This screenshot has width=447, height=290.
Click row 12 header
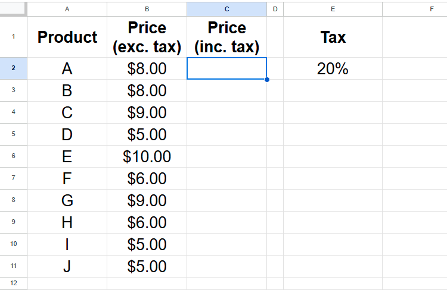pyautogui.click(x=13, y=283)
